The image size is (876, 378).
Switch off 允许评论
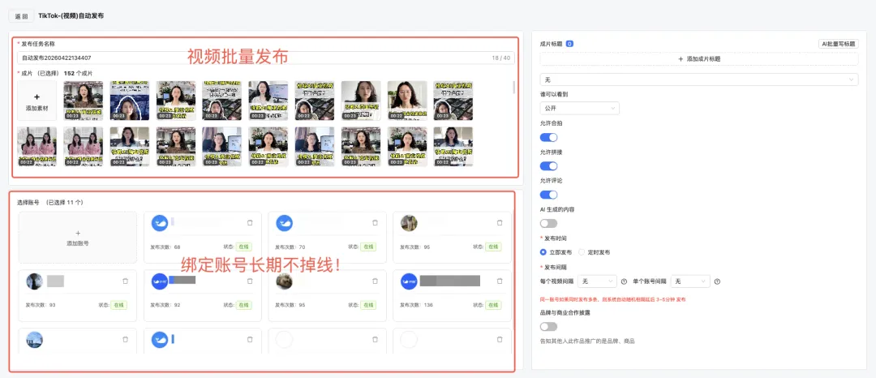tap(548, 195)
